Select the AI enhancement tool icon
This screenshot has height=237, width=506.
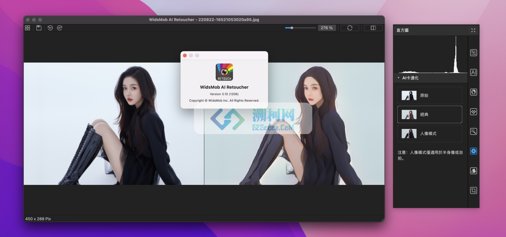tap(473, 72)
